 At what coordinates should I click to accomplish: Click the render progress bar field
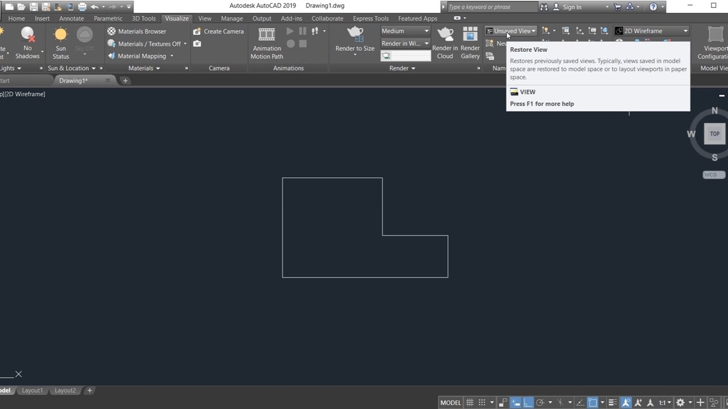[411, 56]
